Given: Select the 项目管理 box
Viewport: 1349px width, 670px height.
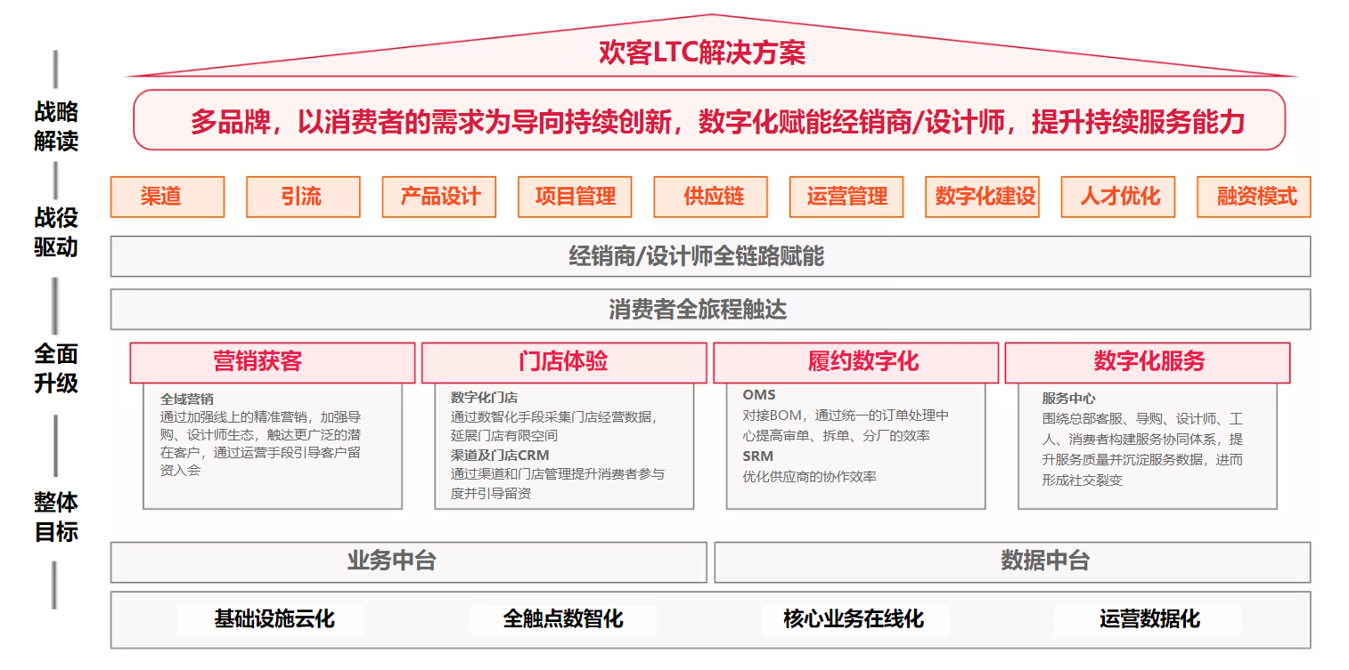Looking at the screenshot, I should (575, 197).
